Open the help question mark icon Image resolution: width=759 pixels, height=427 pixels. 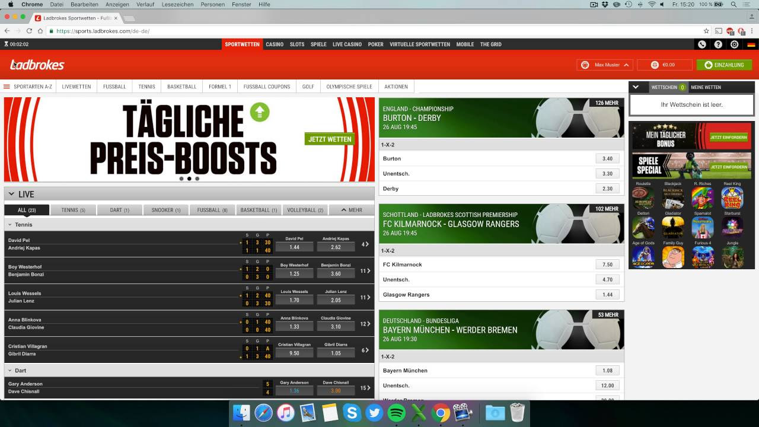tap(718, 44)
